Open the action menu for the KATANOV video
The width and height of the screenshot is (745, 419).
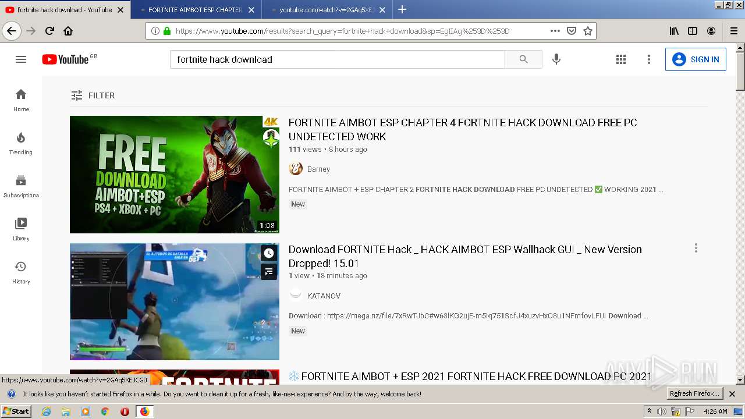(x=696, y=248)
